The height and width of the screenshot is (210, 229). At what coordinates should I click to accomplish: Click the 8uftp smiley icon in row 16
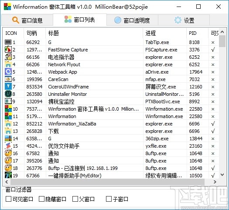coord(8,153)
